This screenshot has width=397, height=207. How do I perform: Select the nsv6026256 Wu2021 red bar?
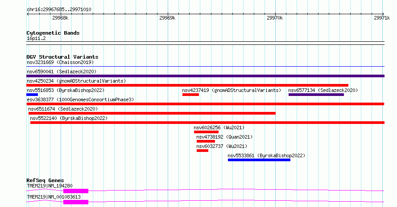point(206,132)
